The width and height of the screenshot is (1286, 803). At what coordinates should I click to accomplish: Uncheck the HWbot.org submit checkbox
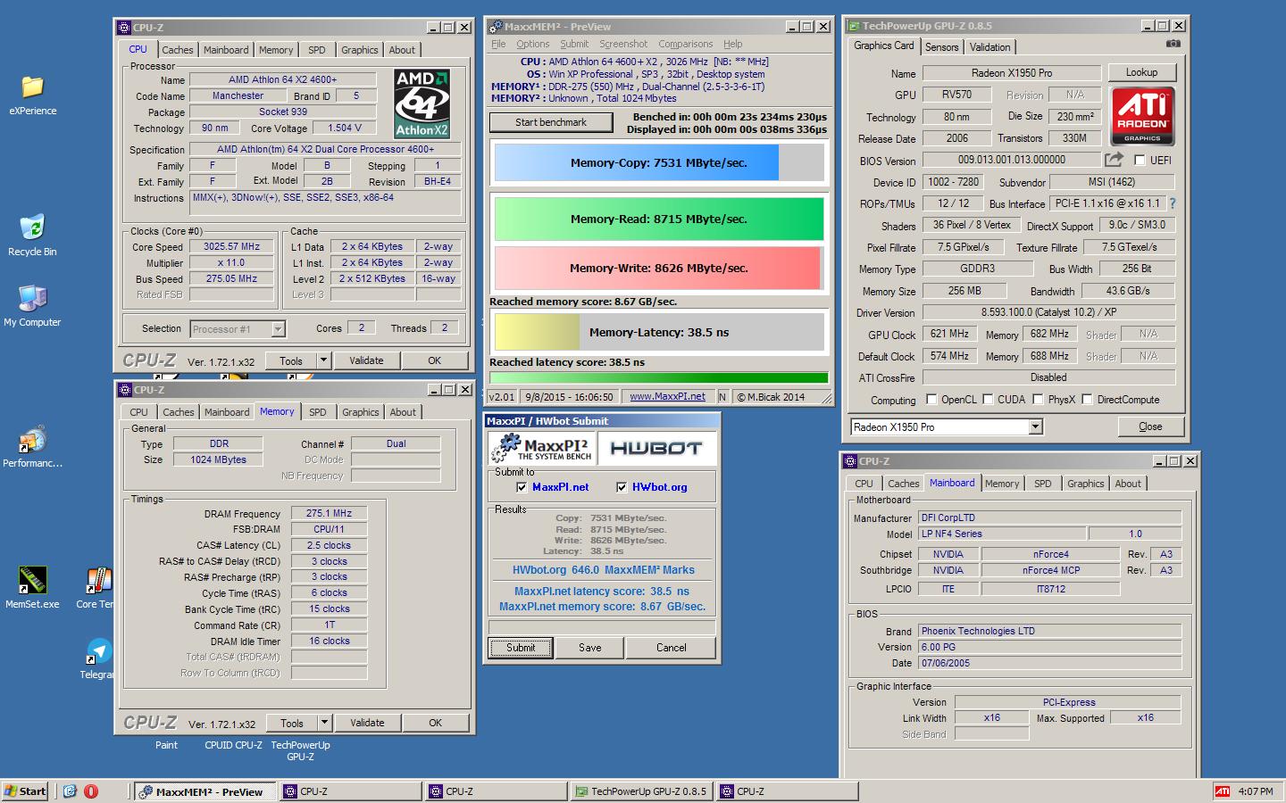click(x=622, y=487)
